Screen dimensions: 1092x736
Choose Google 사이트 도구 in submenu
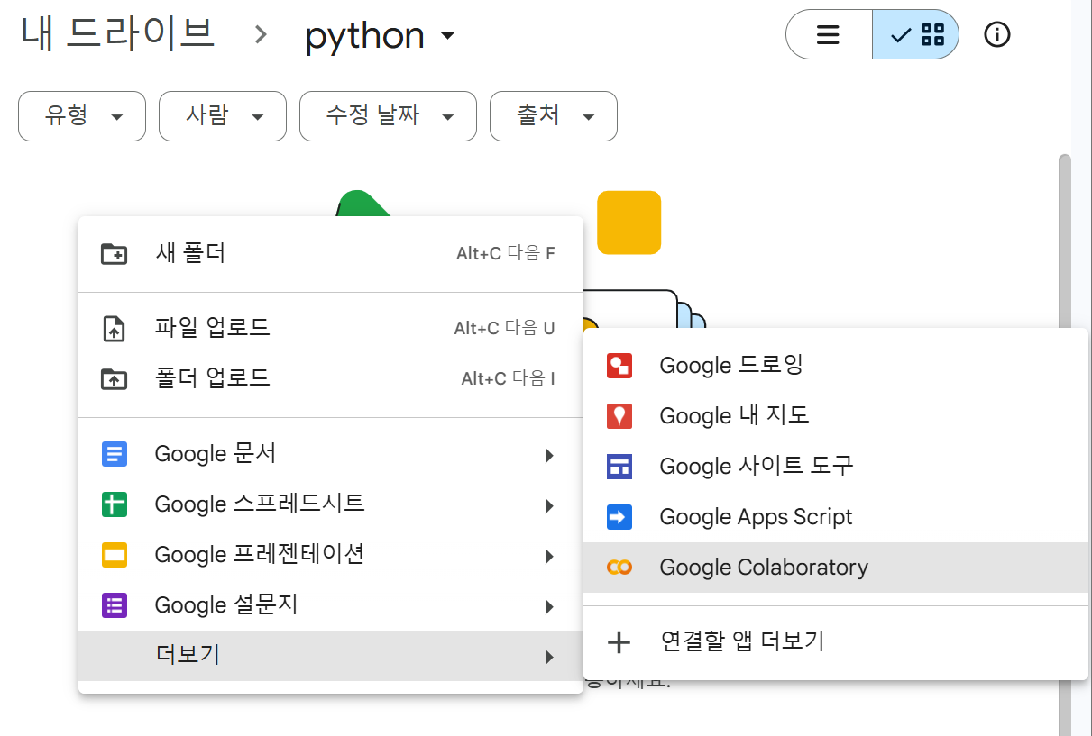pos(836,466)
